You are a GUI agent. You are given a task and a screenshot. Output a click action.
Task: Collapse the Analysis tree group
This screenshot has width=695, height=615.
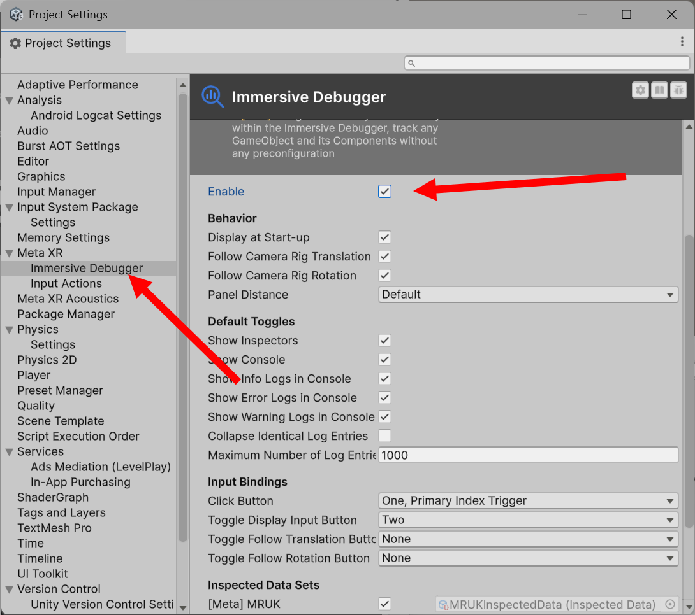(x=9, y=101)
